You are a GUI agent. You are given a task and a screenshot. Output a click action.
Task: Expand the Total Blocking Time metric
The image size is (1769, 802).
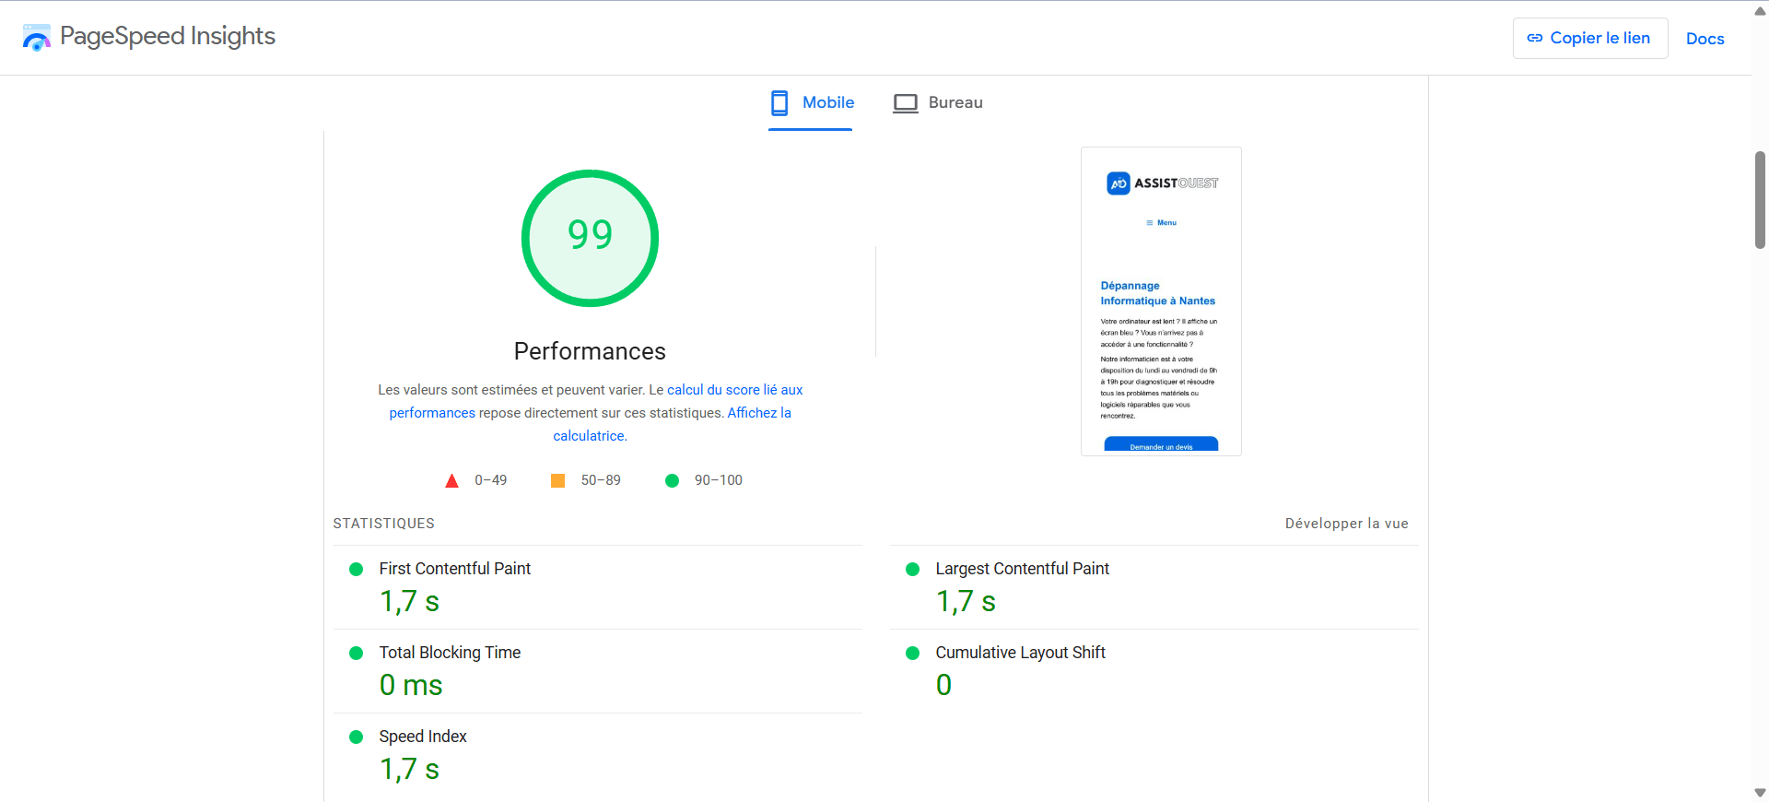point(450,653)
